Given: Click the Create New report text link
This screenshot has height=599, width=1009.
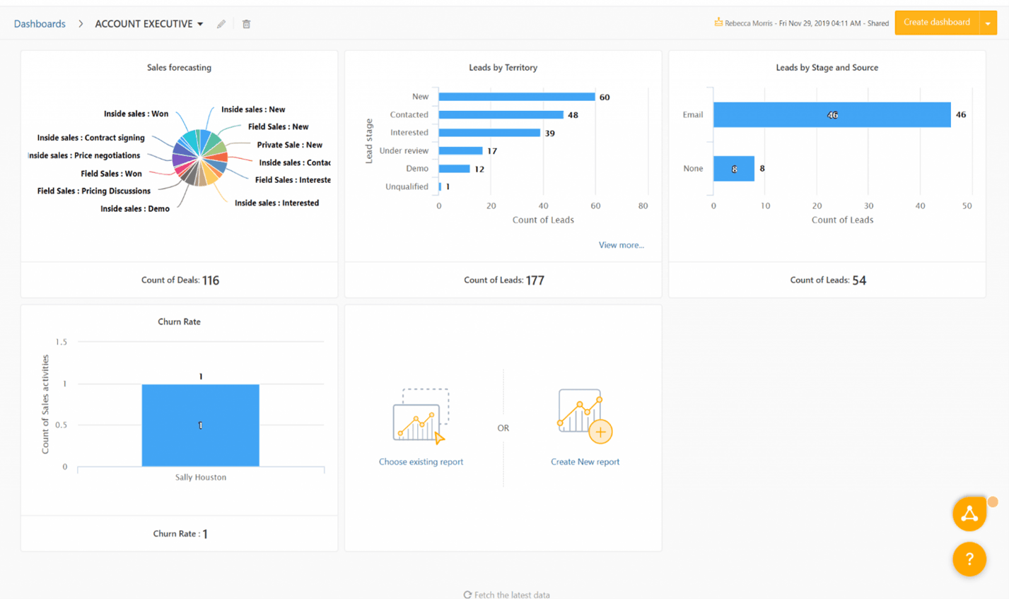Looking at the screenshot, I should tap(584, 461).
